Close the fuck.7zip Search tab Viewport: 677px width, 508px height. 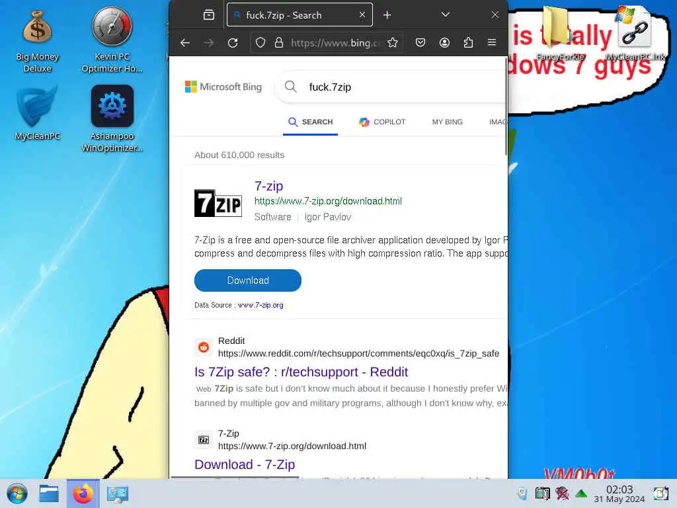[x=362, y=15]
